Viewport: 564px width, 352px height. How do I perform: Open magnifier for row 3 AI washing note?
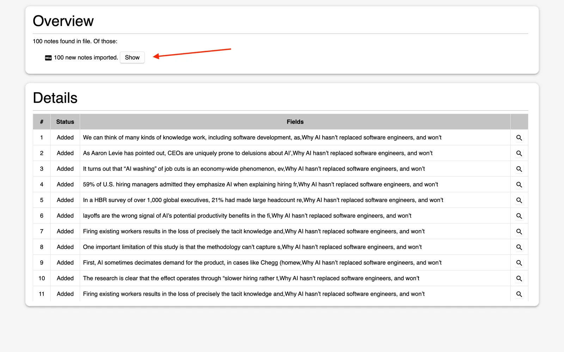pos(519,169)
